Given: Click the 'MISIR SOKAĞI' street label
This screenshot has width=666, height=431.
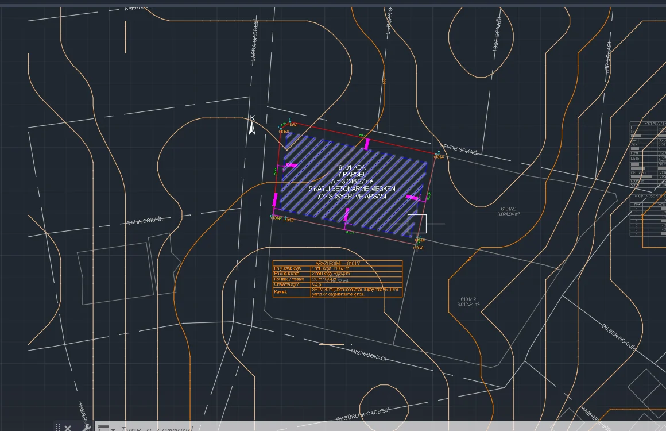Looking at the screenshot, I should pos(368,355).
